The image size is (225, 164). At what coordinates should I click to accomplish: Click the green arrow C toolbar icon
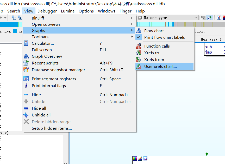click(209, 18)
